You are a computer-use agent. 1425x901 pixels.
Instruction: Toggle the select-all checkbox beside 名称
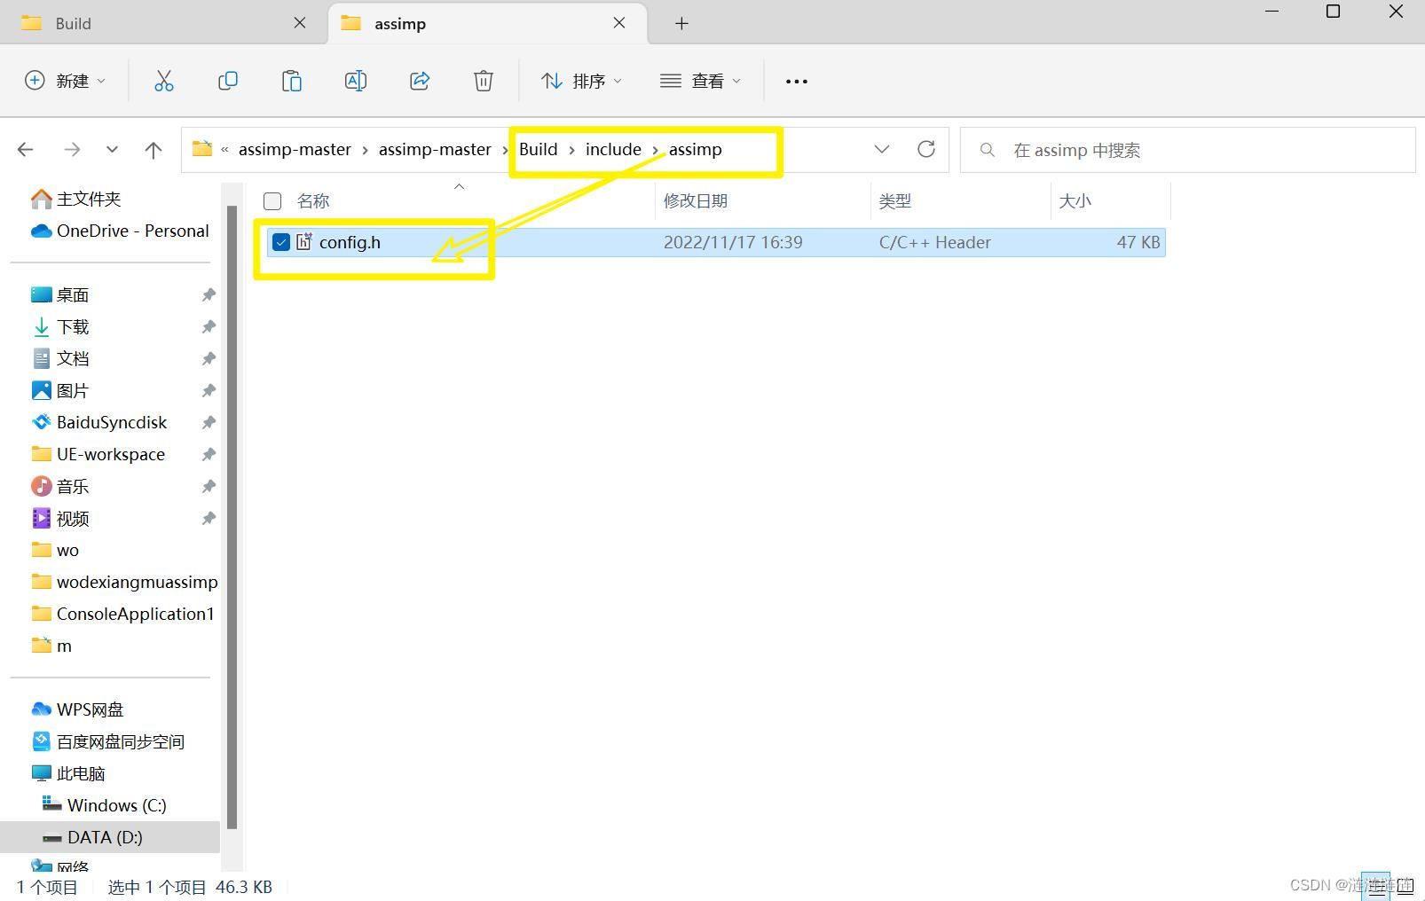point(272,201)
